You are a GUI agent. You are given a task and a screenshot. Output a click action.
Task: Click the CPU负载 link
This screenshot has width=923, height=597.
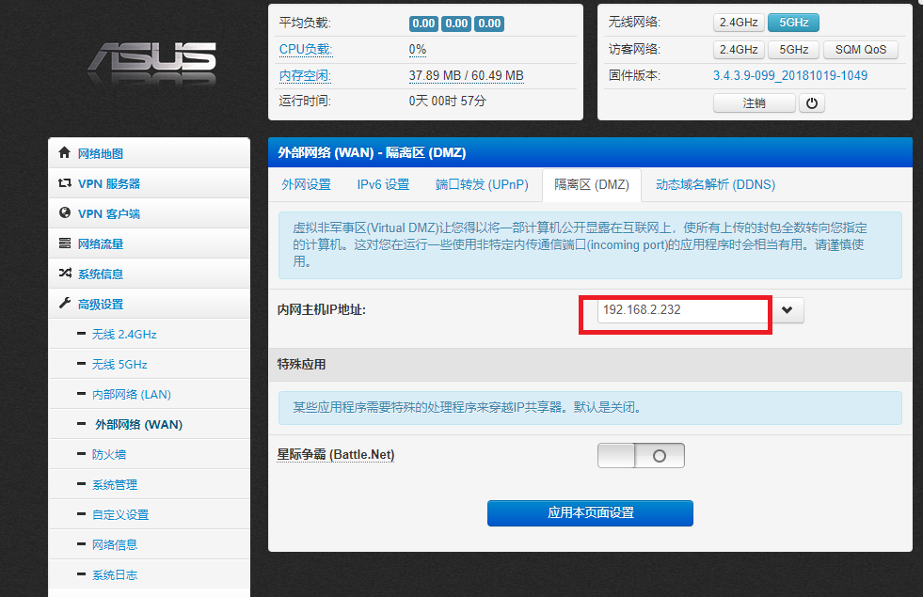click(x=306, y=50)
